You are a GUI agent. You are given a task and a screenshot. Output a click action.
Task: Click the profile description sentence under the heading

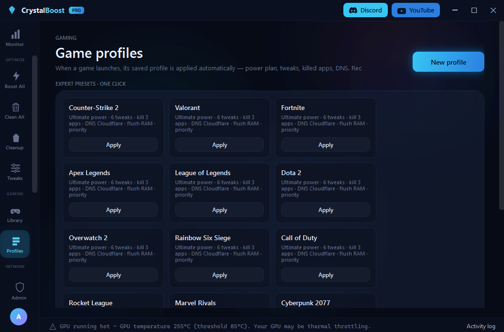[x=208, y=68]
